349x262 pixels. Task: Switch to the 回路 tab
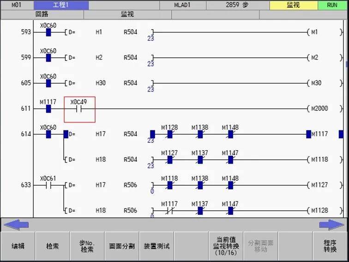(x=42, y=14)
